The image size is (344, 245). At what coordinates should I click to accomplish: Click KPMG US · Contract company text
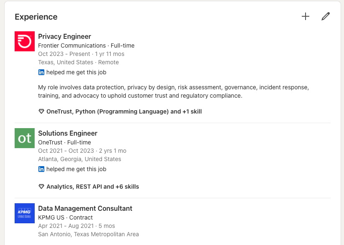point(65,217)
